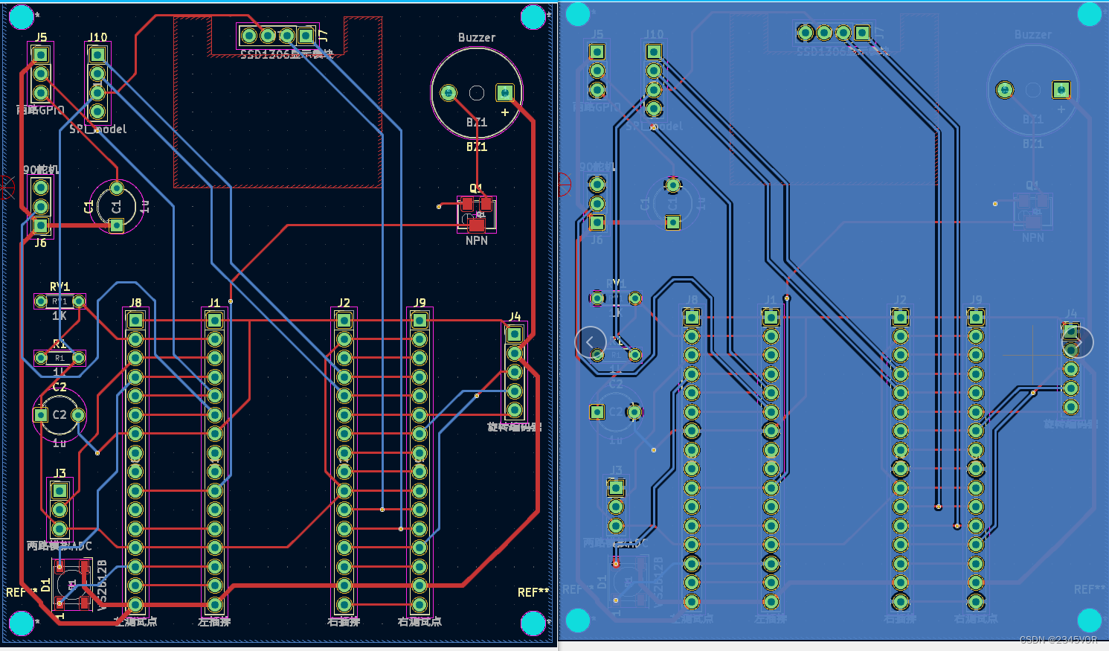
Task: Click J7's square pad in right copper-fill view
Action: click(862, 33)
